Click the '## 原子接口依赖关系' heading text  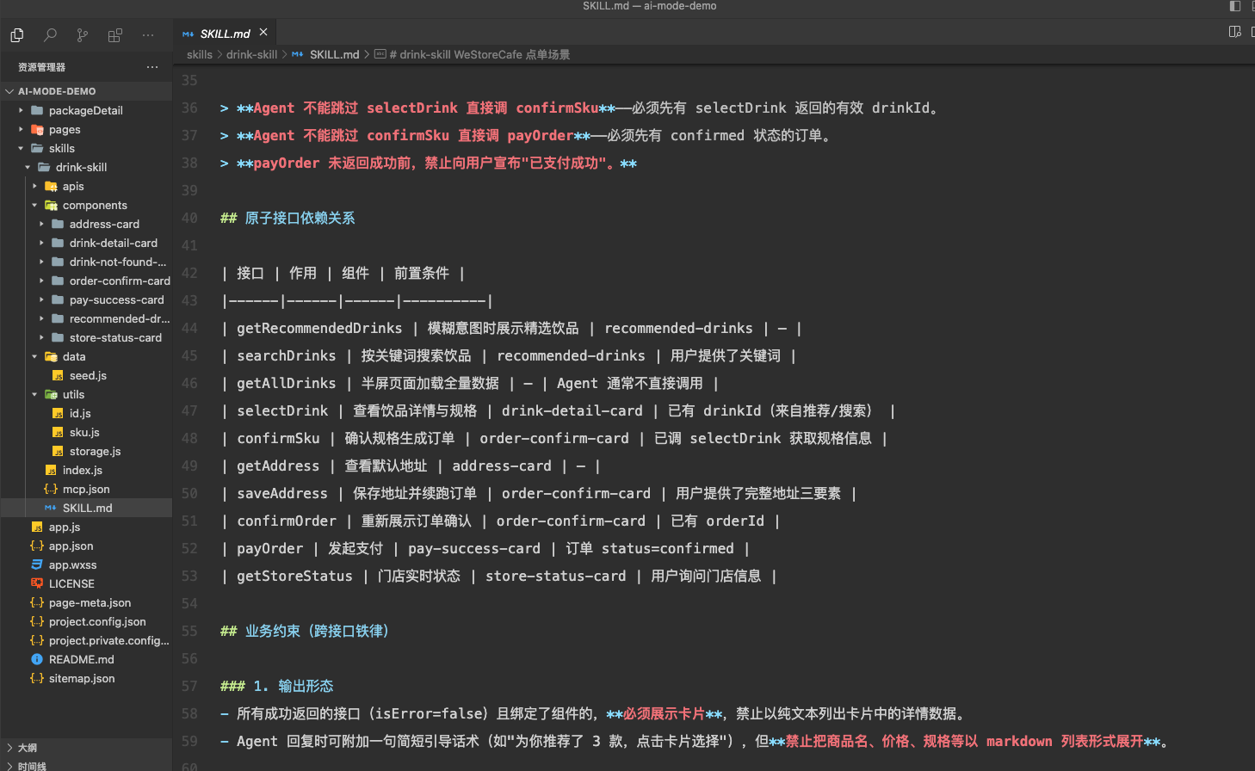pos(287,218)
